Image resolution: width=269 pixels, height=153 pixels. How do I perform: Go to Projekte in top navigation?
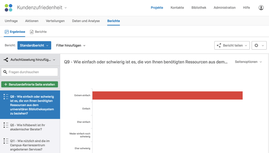coord(157,8)
